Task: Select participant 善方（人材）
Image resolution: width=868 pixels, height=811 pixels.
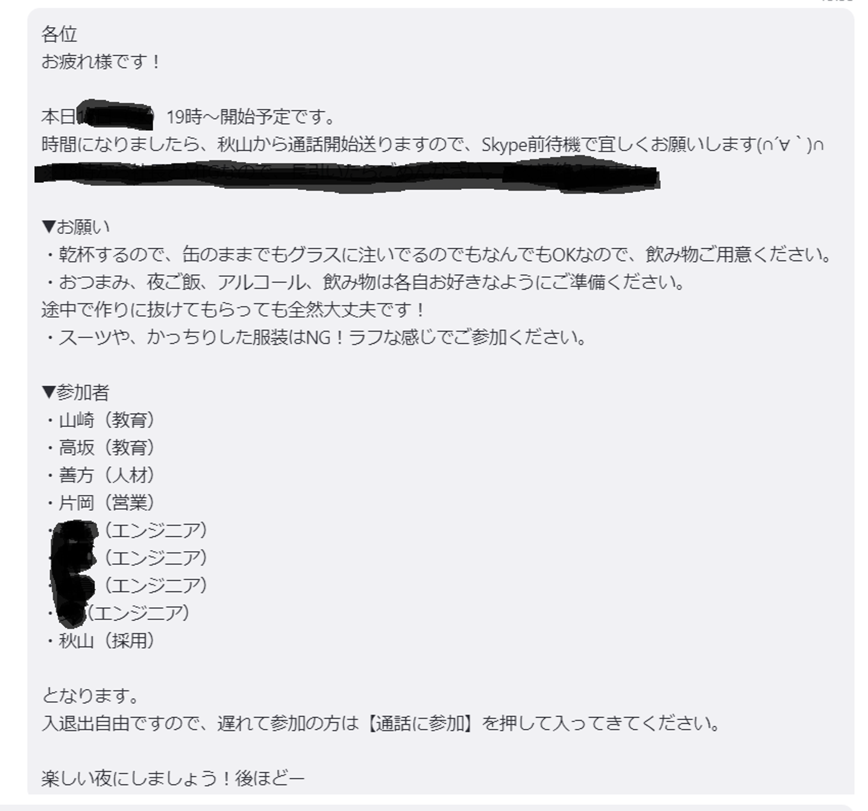Action: [x=99, y=476]
